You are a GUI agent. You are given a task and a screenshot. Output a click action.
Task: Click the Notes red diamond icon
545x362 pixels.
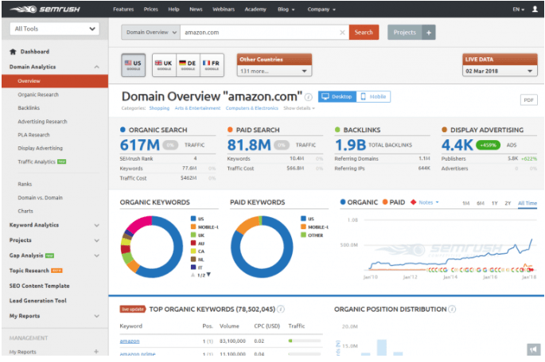click(413, 202)
